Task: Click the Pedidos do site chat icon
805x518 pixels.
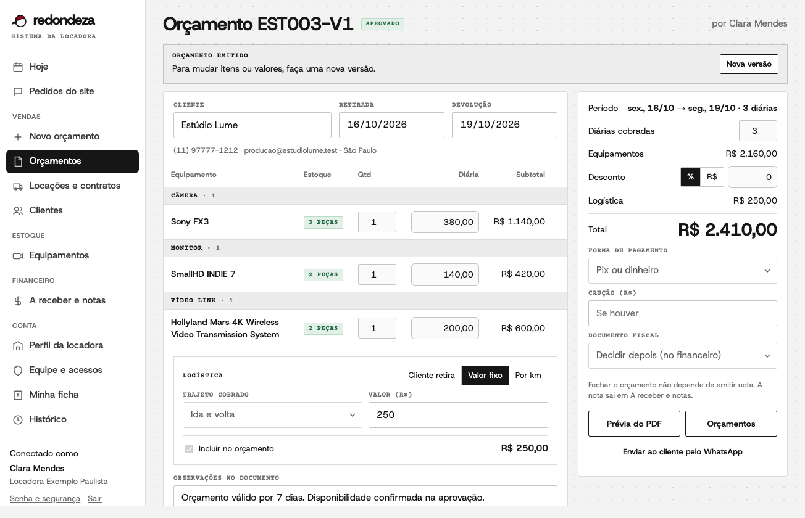Action: [x=18, y=91]
